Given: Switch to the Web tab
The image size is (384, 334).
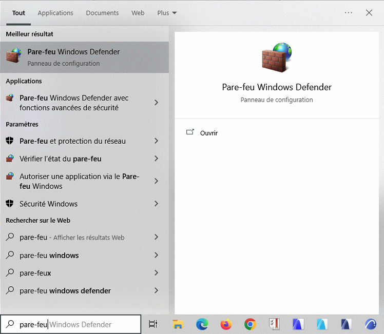Looking at the screenshot, I should click(138, 13).
